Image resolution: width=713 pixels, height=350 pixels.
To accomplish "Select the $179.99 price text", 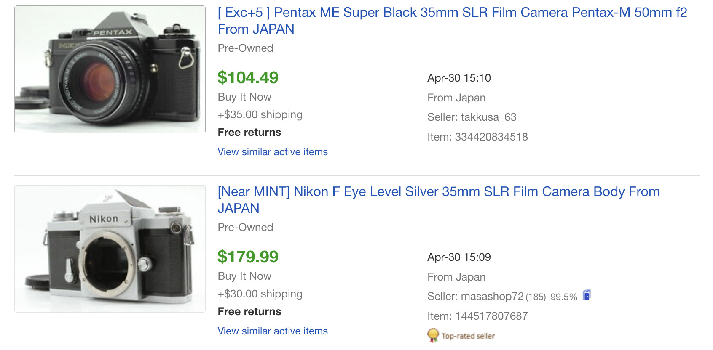I will (x=248, y=257).
